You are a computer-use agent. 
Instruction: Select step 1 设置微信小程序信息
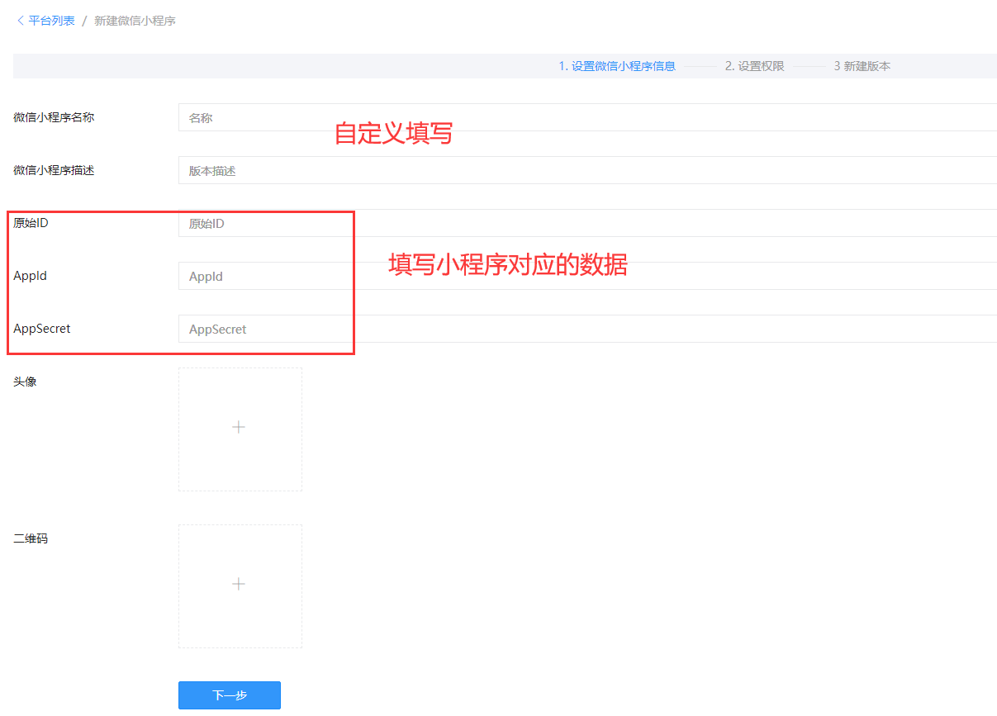click(616, 66)
